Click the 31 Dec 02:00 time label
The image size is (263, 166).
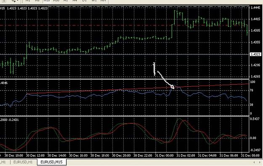(x=186, y=155)
